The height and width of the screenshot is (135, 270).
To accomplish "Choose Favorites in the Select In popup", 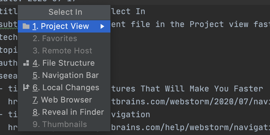I will click(55, 38).
